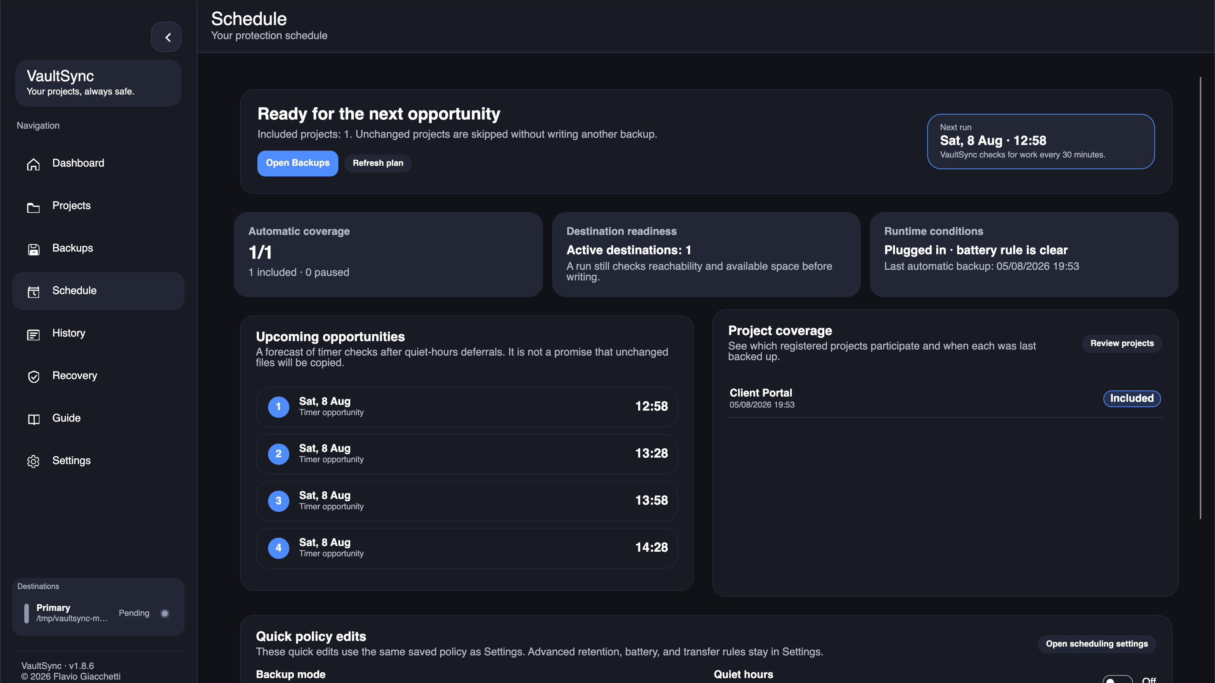Go to the Projects section
Screen dimensions: 1215x683
[x=98, y=206]
